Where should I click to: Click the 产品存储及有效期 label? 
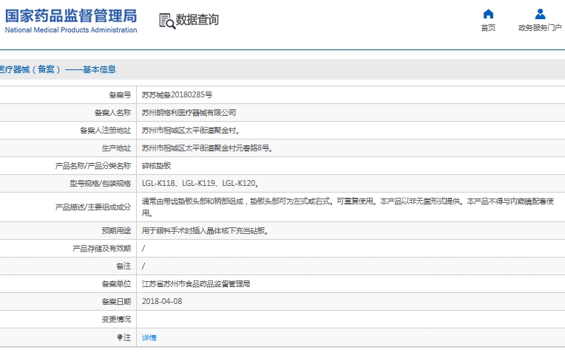point(101,249)
